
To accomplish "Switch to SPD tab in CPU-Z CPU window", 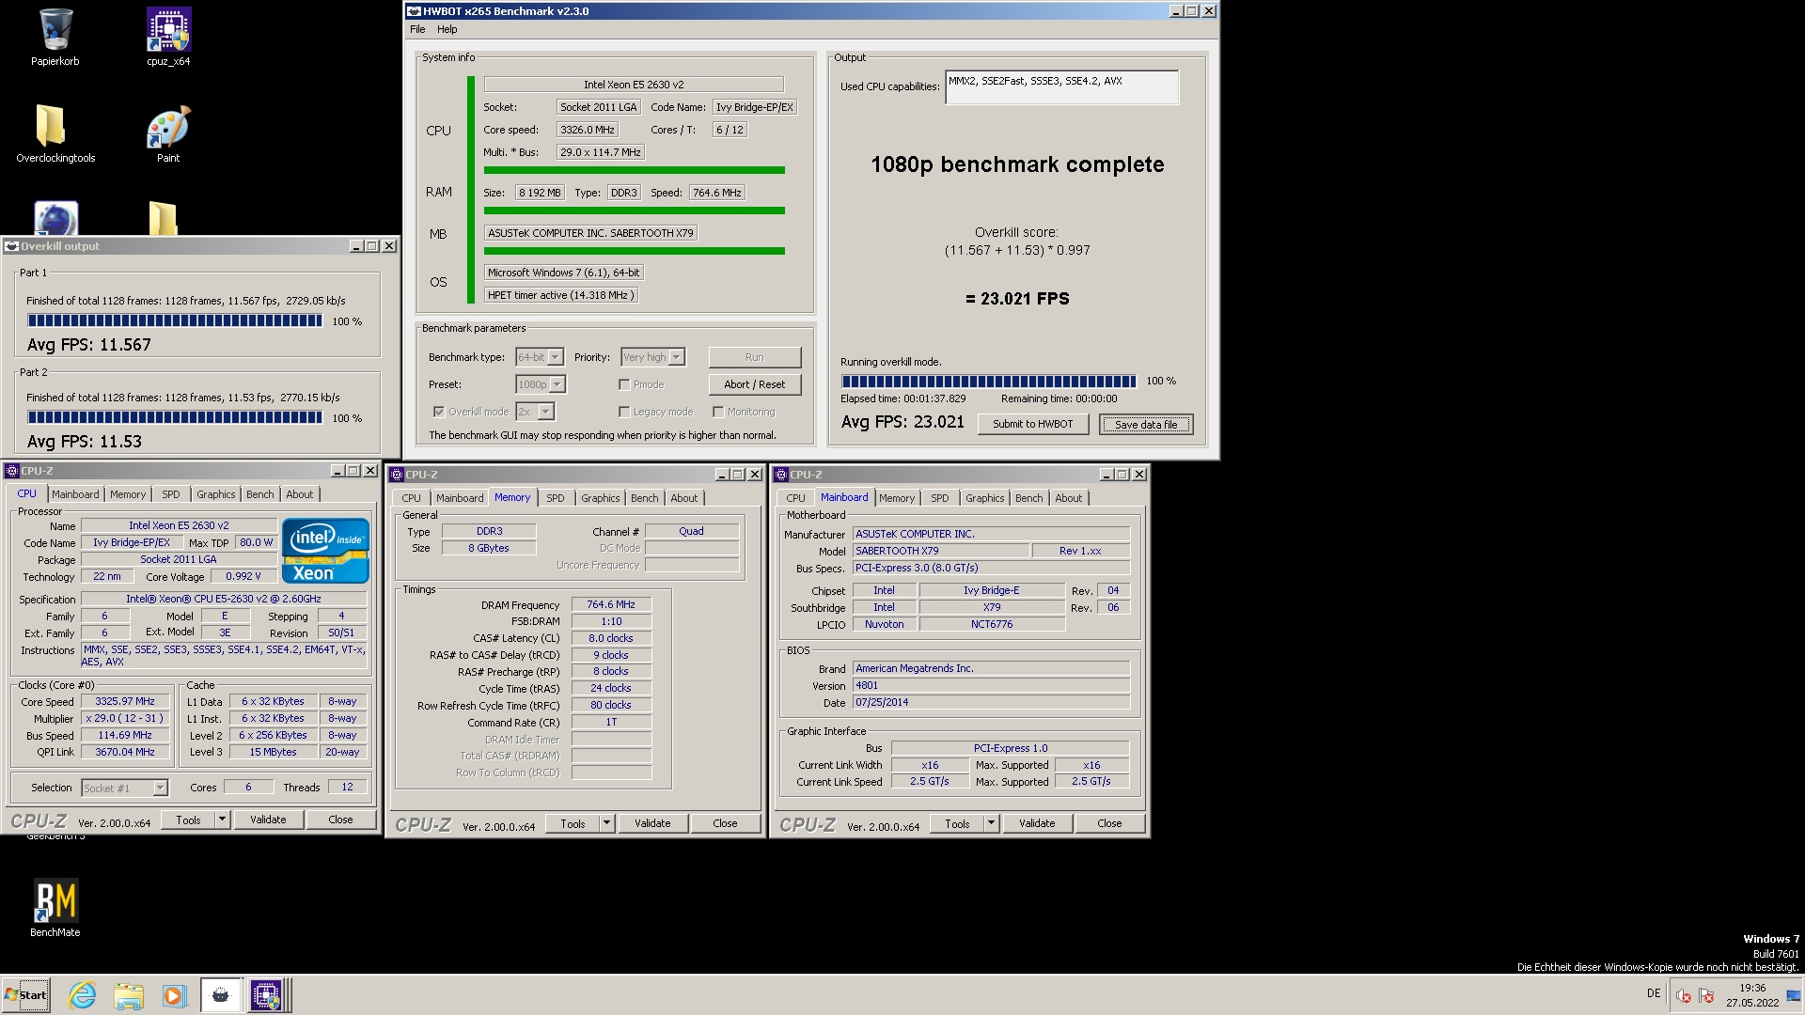I will [170, 494].
